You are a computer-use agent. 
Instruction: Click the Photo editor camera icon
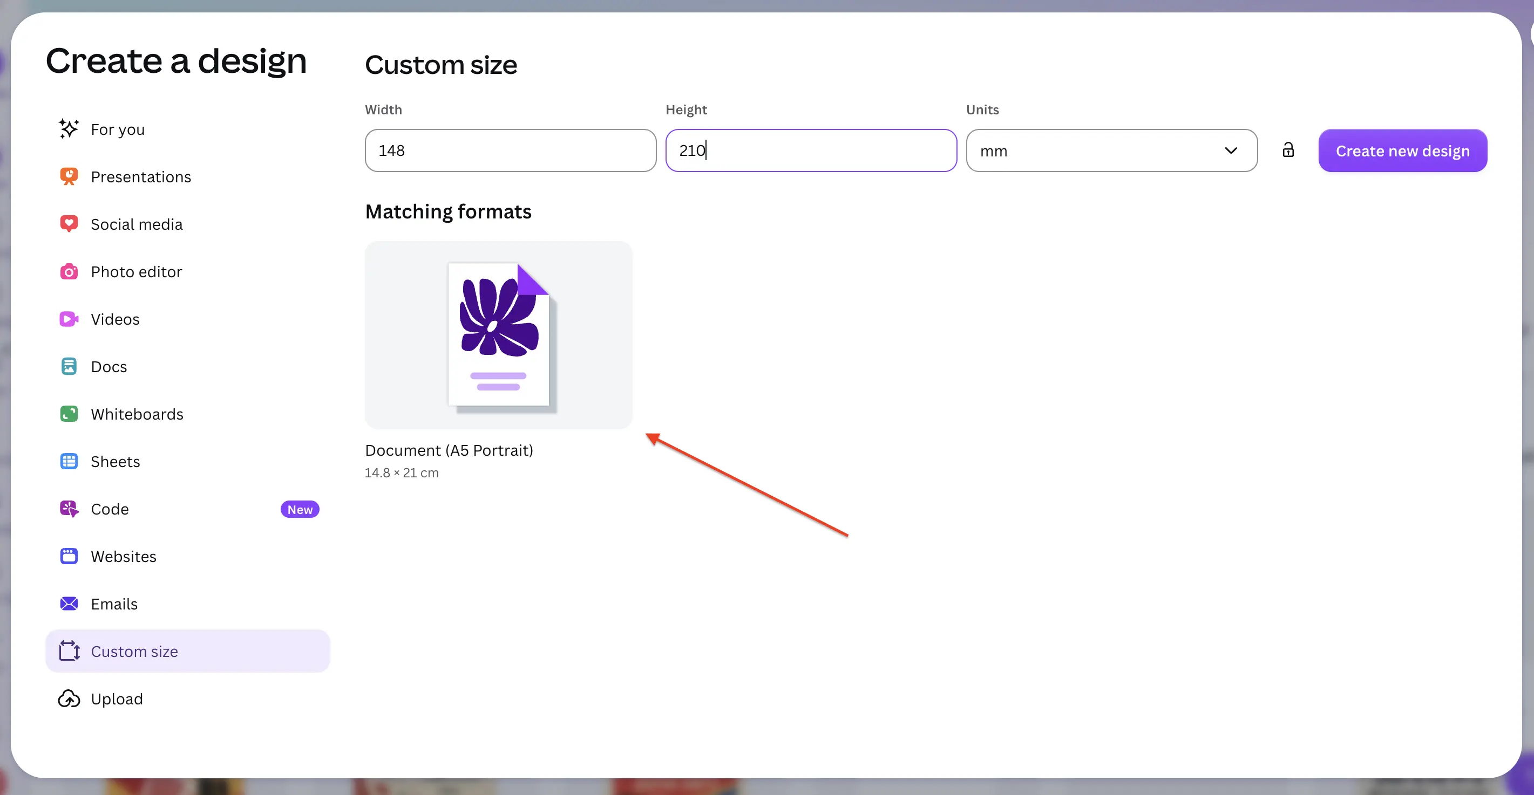point(69,271)
